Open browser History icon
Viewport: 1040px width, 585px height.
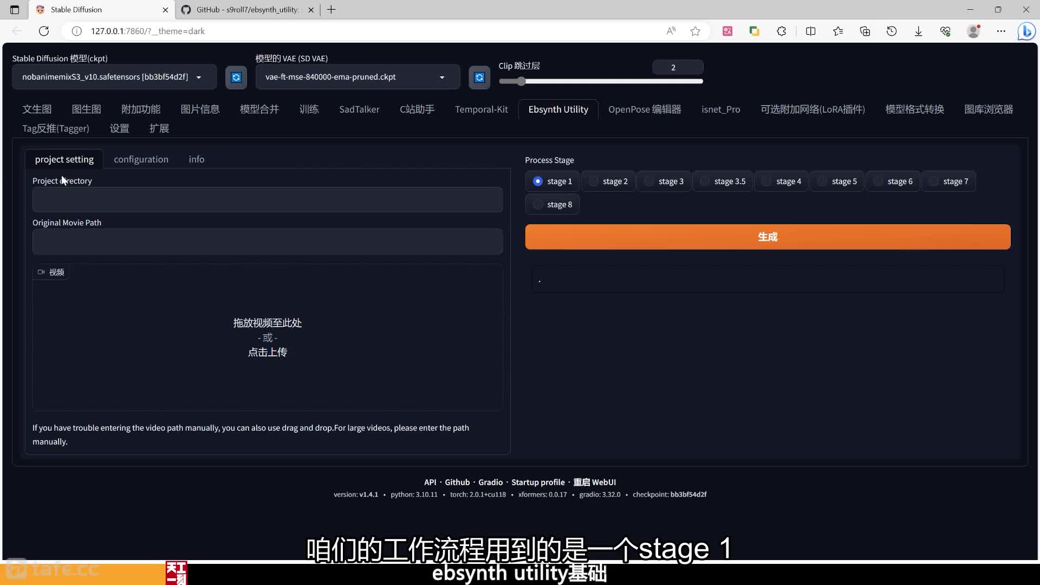(x=892, y=31)
